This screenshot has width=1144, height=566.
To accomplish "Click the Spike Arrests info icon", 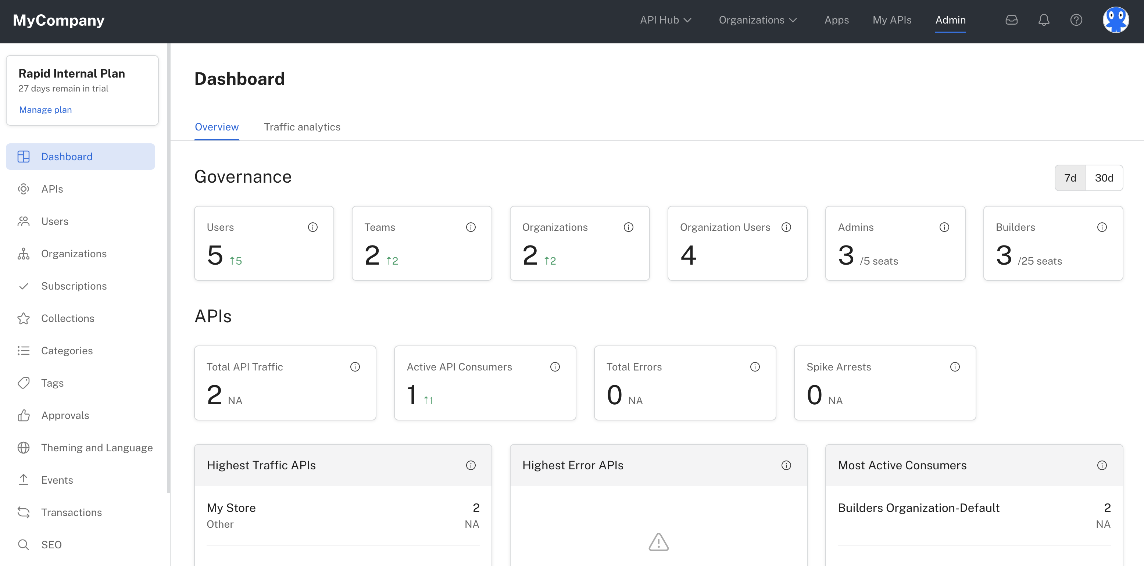I will pos(955,367).
